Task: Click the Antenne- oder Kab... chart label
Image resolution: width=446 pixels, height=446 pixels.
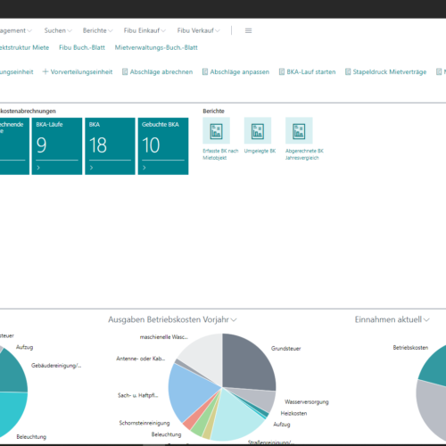Action: (x=141, y=359)
